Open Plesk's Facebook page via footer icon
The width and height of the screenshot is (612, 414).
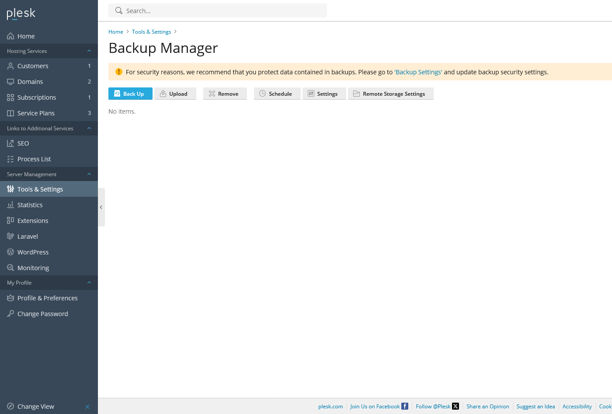pos(404,406)
